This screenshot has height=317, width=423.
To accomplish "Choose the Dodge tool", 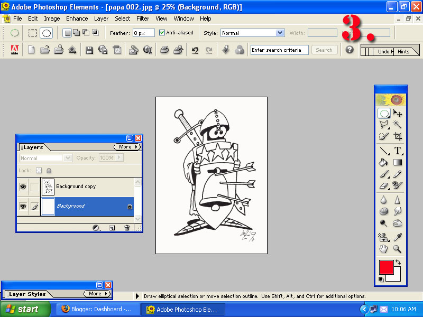I will tap(384, 223).
